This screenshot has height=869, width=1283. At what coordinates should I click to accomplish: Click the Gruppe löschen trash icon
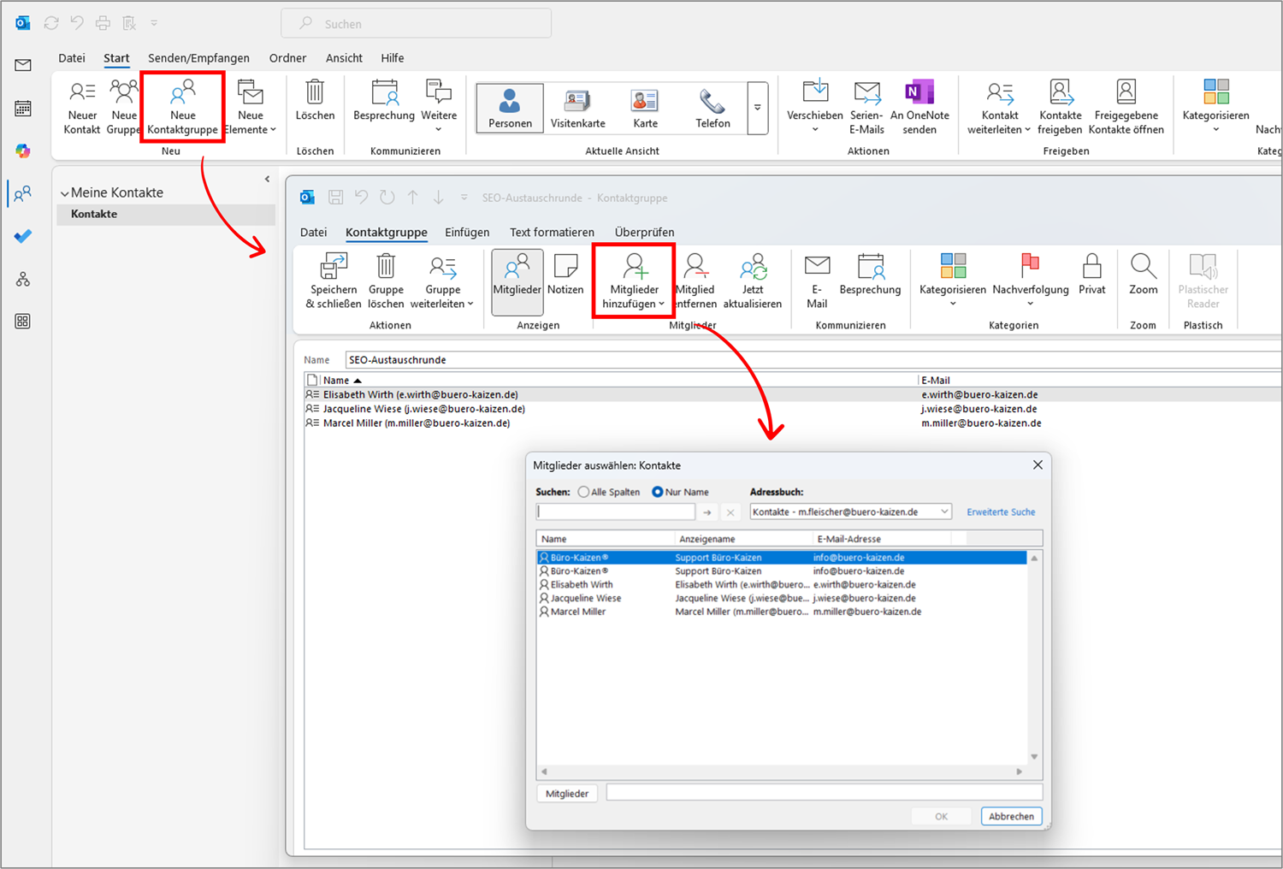[386, 267]
